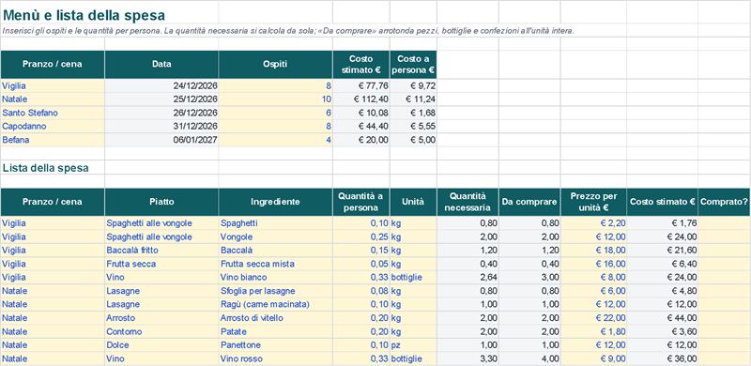Select the needed quantity 2,64 for Vino bianco
Image resolution: width=751 pixels, height=366 pixels.
click(467, 278)
